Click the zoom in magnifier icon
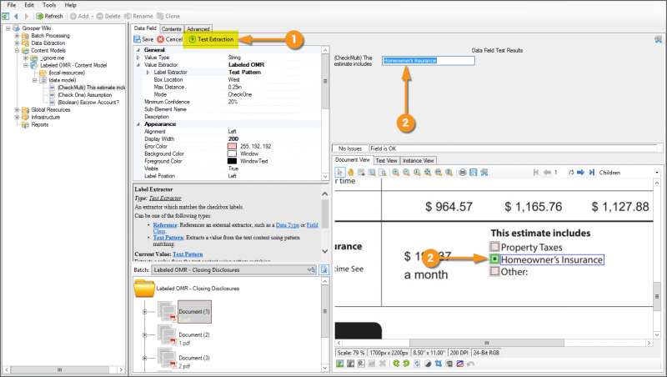The height and width of the screenshot is (377, 667). pyautogui.click(x=395, y=173)
